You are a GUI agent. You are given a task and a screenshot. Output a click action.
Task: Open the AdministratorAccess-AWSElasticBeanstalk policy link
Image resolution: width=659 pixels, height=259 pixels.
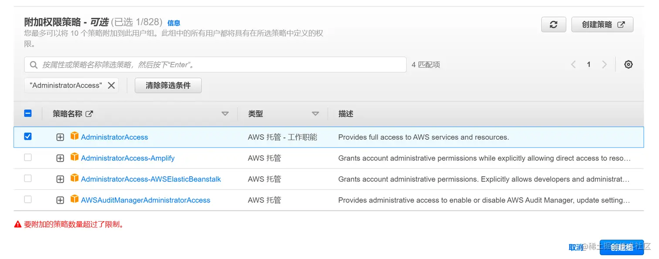pos(151,179)
